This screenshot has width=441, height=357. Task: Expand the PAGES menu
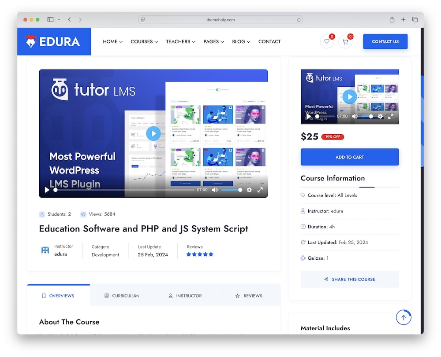[x=214, y=41]
